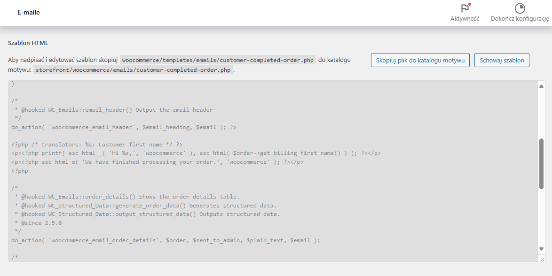Place cursor on 'Hi %s,' printf line
The width and height of the screenshot is (552, 276).
pos(196,153)
